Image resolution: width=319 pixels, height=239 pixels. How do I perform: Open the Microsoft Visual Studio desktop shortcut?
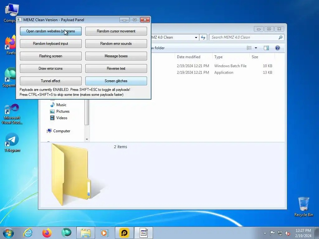click(12, 114)
